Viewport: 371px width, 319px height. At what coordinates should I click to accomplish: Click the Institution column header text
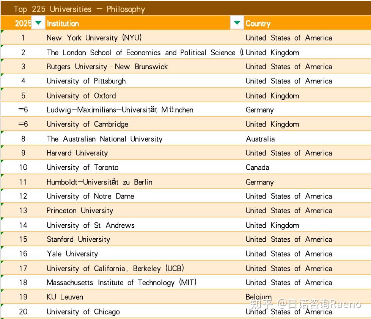click(x=63, y=23)
